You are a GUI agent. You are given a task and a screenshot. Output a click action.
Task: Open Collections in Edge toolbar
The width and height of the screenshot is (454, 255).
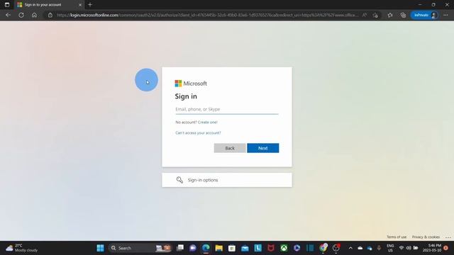click(x=403, y=15)
